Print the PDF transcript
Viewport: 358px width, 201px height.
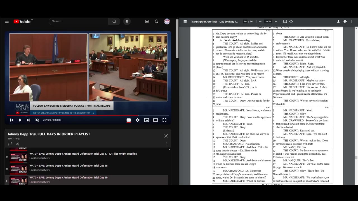[x=345, y=21]
